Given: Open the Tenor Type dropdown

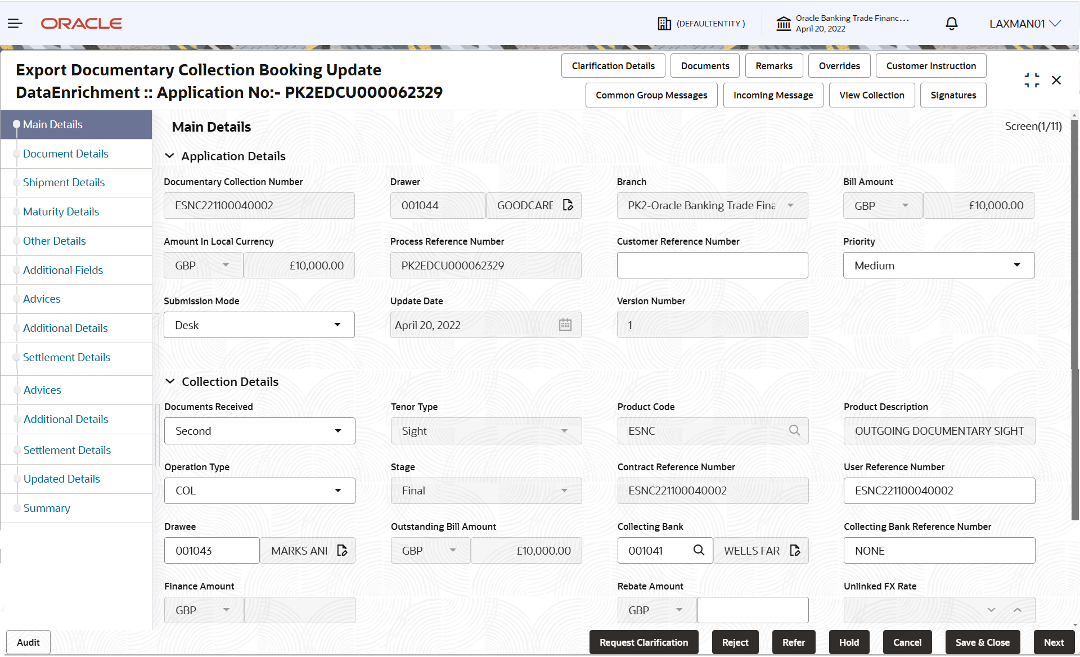Looking at the screenshot, I should pos(486,431).
